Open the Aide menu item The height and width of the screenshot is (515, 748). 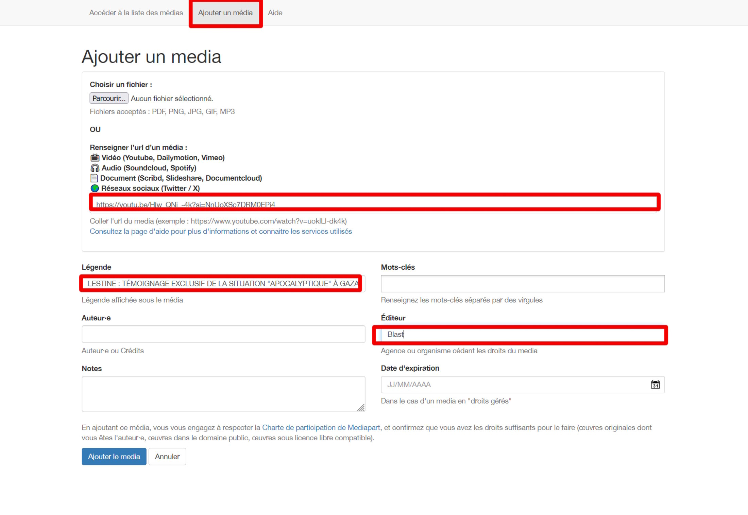(x=275, y=13)
